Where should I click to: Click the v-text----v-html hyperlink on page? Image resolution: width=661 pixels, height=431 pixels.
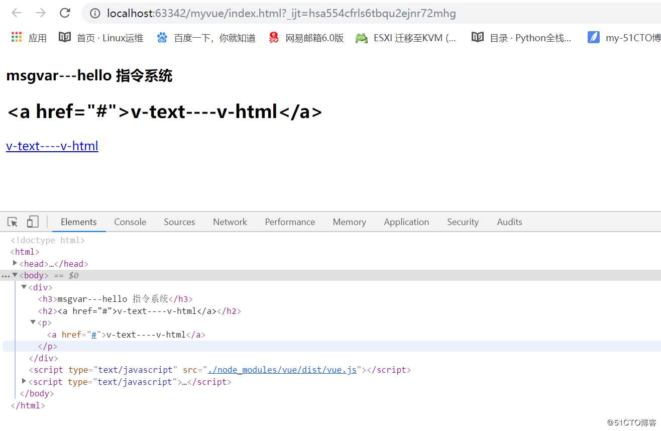coord(52,146)
